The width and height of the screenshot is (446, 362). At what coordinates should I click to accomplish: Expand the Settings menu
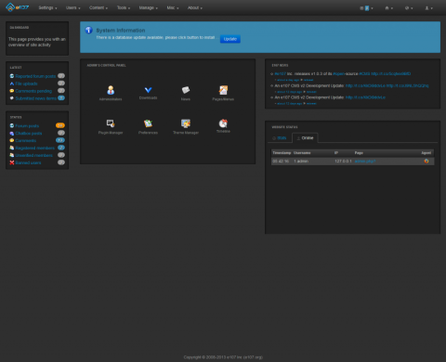coord(47,7)
